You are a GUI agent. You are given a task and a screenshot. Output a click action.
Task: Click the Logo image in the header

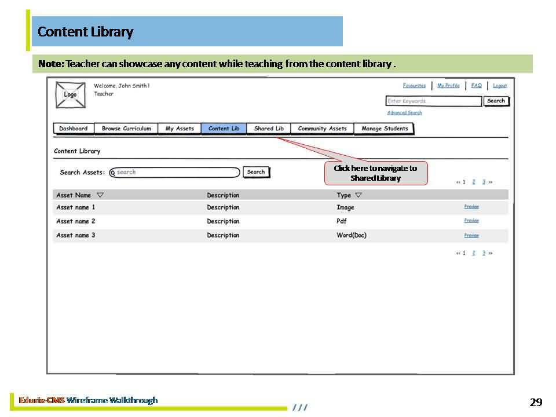click(70, 95)
